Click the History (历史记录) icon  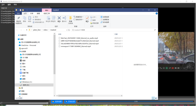(94, 23)
